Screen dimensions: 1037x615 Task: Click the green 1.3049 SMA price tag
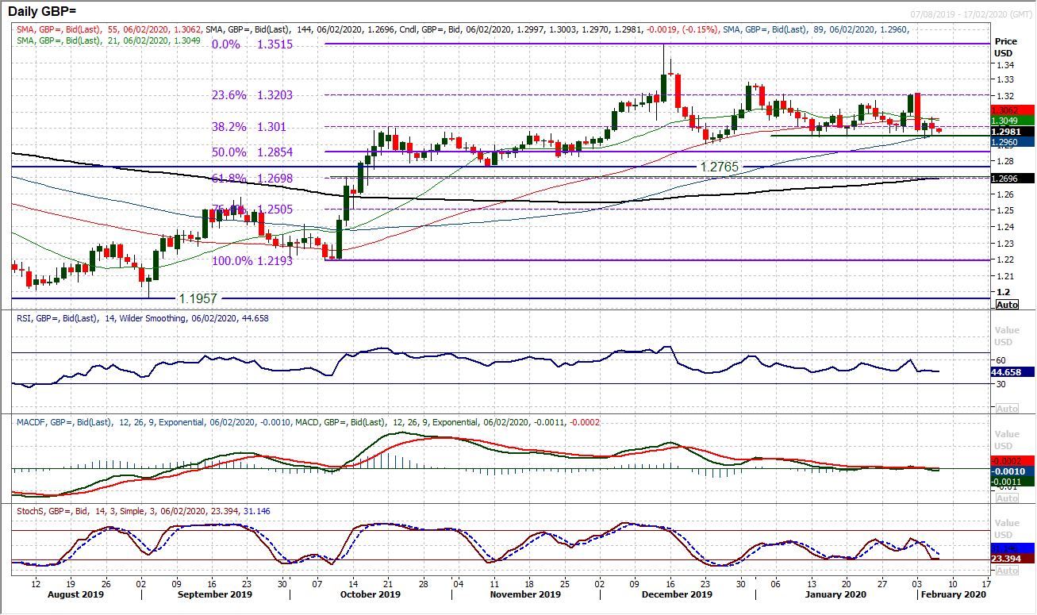1013,121
